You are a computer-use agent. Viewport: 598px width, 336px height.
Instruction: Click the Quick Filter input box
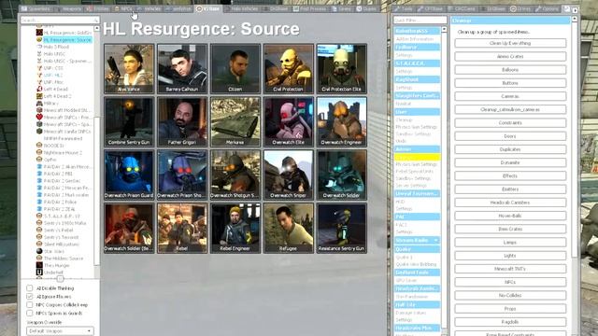(420, 20)
